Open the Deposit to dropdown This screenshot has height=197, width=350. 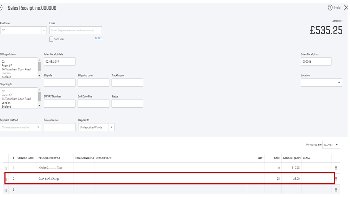111,128
